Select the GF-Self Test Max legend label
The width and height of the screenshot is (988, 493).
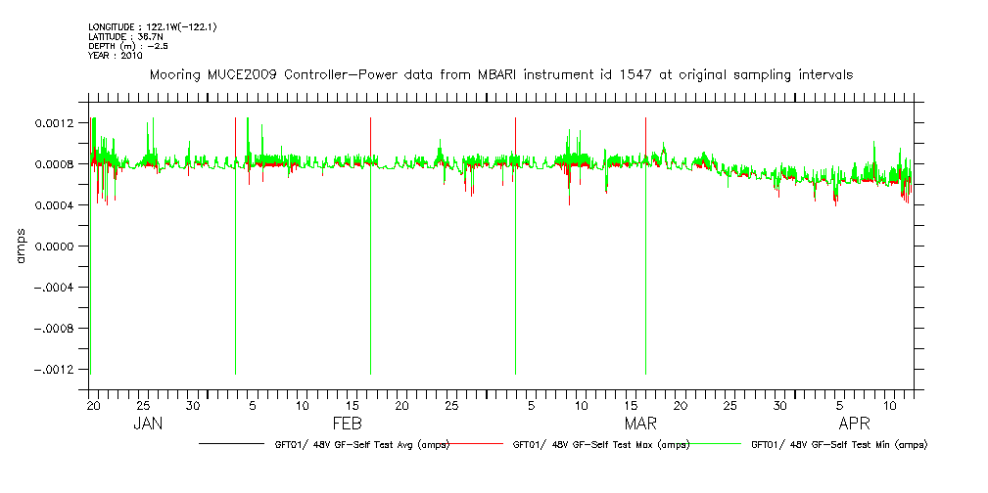(600, 444)
